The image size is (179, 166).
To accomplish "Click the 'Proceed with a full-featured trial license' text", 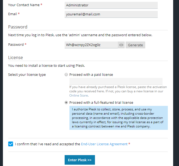I will [x=101, y=102].
